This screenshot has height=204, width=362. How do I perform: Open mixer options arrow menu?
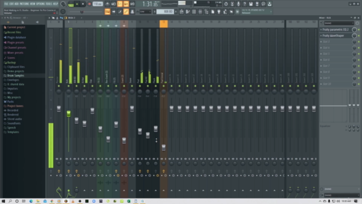(x=49, y=18)
